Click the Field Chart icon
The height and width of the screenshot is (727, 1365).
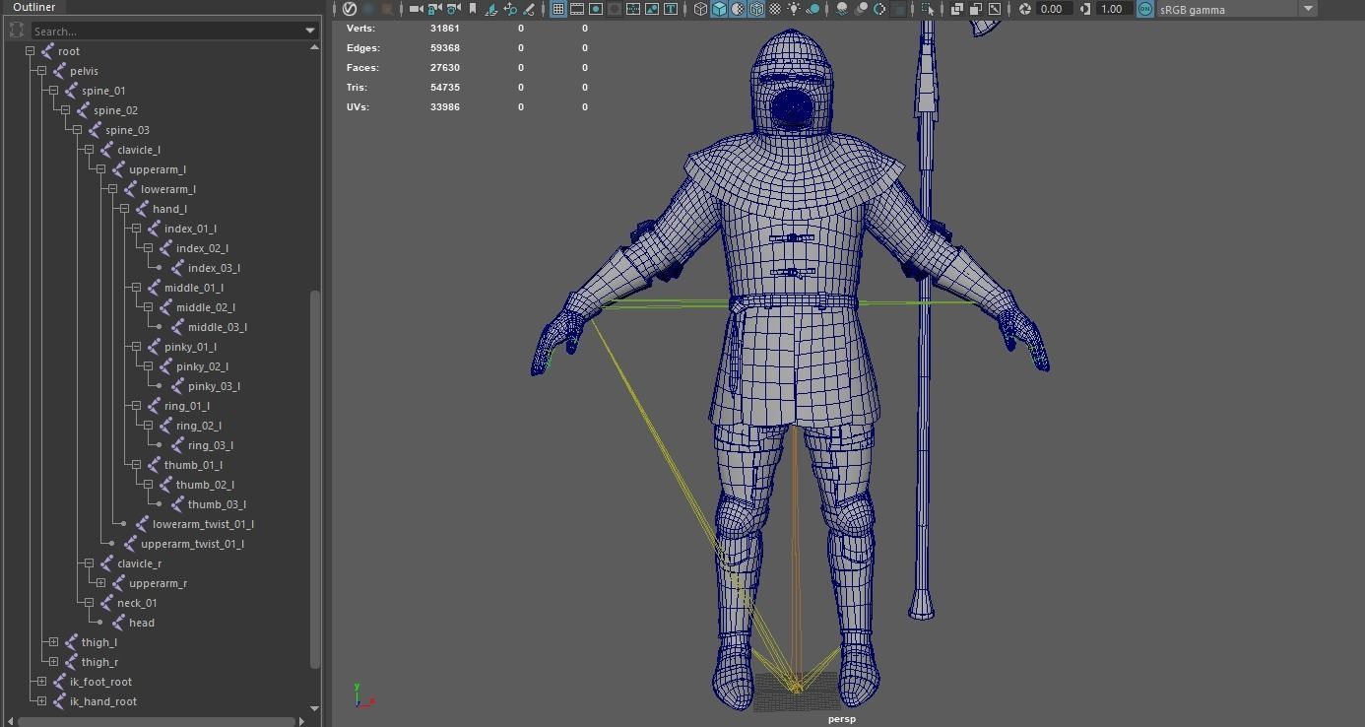(633, 9)
